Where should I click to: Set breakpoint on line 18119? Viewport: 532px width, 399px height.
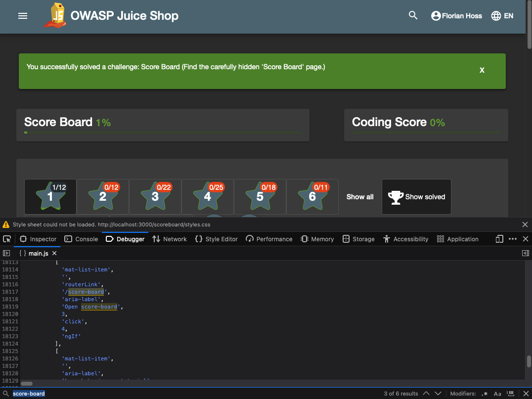(x=10, y=307)
